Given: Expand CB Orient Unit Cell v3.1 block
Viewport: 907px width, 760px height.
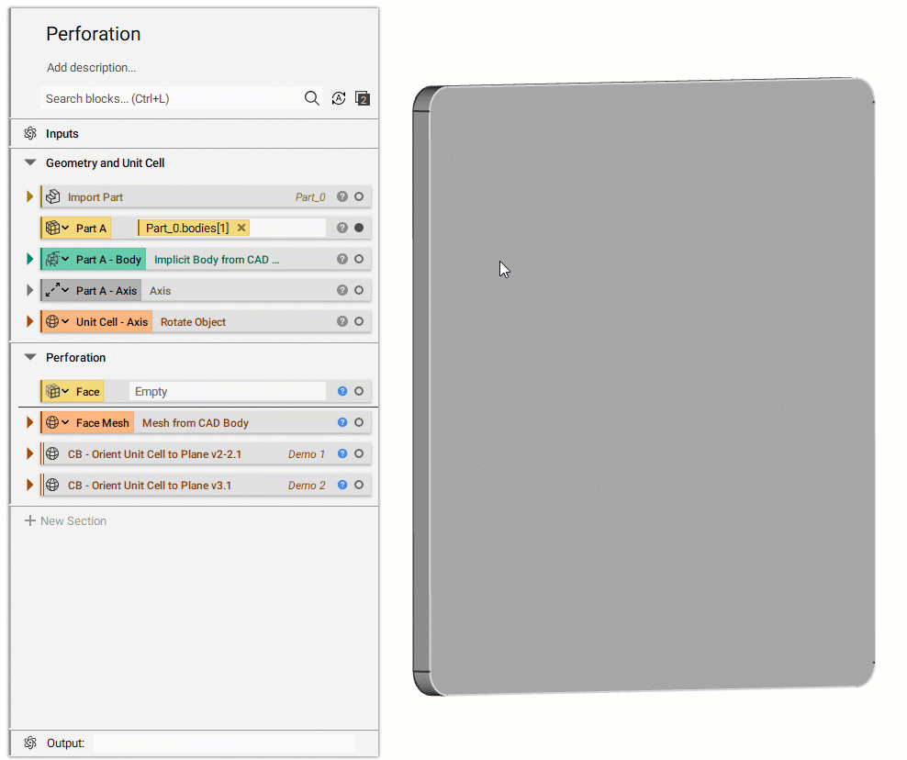Looking at the screenshot, I should [x=29, y=486].
